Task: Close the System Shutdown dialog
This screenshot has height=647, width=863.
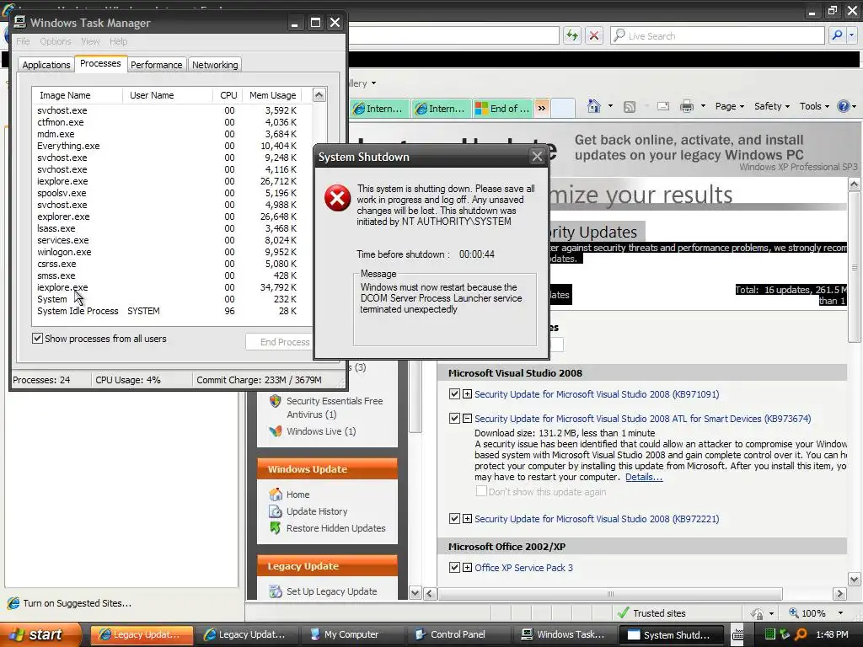Action: click(x=537, y=157)
